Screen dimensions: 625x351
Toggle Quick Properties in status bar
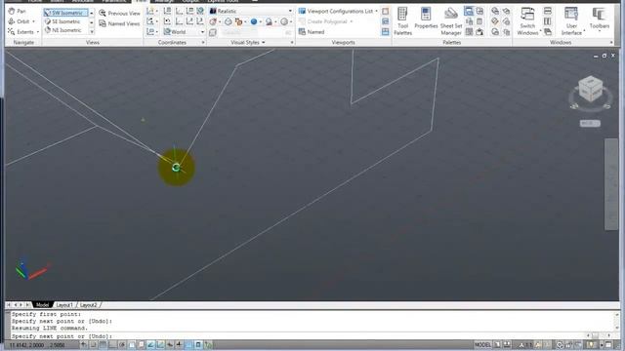(x=198, y=344)
